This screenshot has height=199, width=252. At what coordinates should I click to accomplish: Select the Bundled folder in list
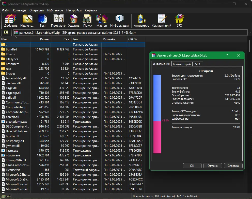coord(11,49)
